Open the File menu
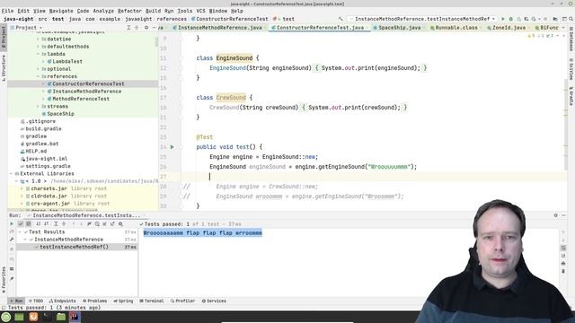Viewport: 575px width, 323px height. [x=7, y=11]
